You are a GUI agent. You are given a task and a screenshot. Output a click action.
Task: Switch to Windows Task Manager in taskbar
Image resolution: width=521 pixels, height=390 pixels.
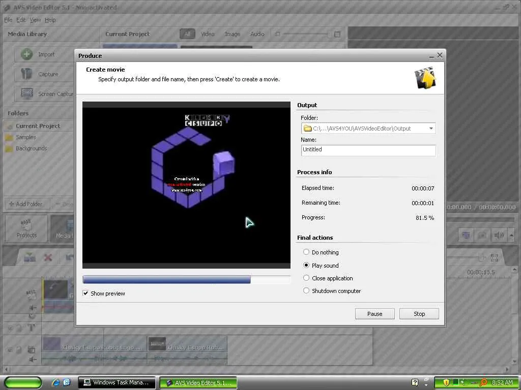[117, 382]
